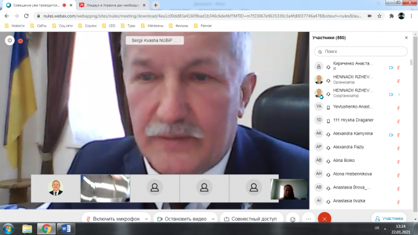The height and width of the screenshot is (235, 418).
Task: Toggle the Участники panel button
Action: 389,219
